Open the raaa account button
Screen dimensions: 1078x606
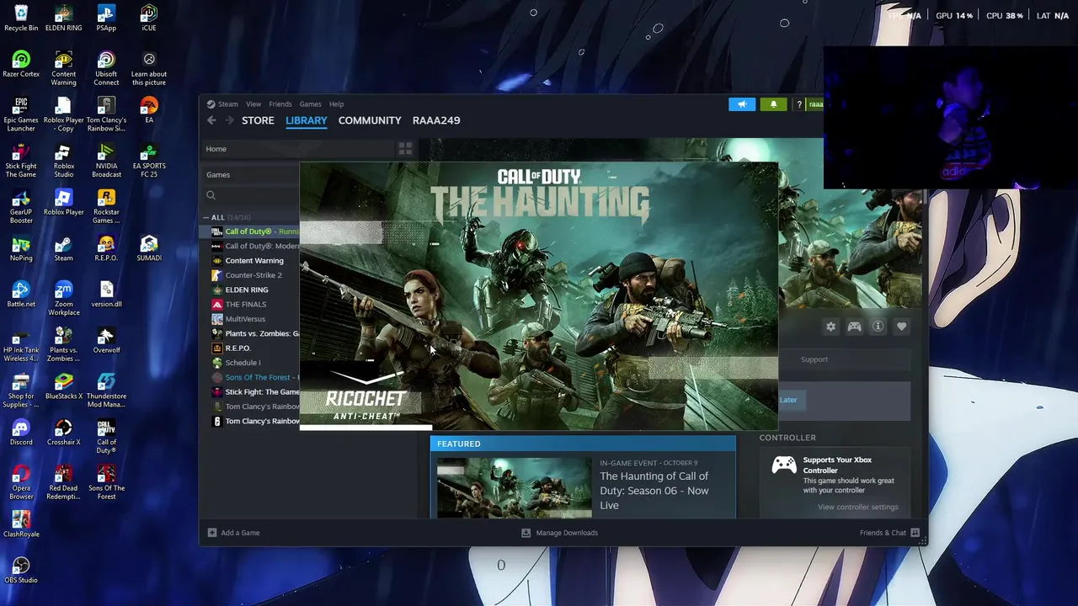[815, 104]
